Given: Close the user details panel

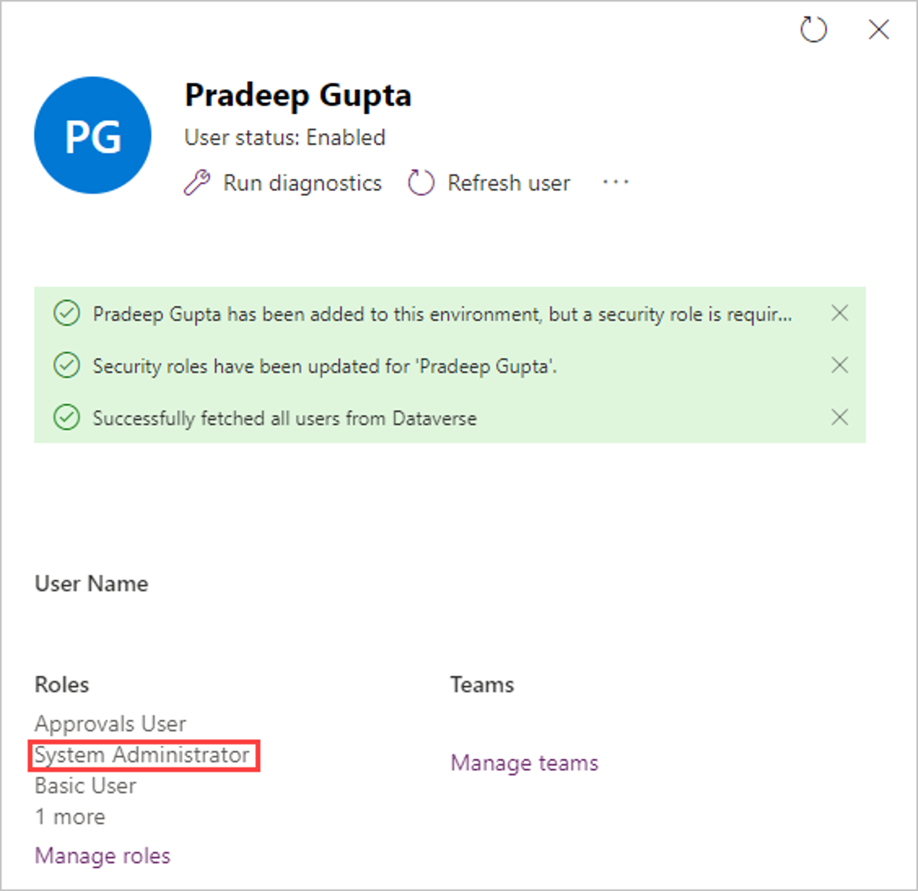Looking at the screenshot, I should coord(879,29).
